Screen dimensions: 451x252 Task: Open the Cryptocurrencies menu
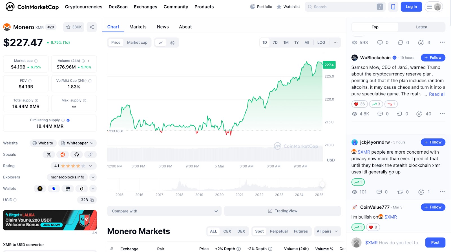click(x=84, y=7)
